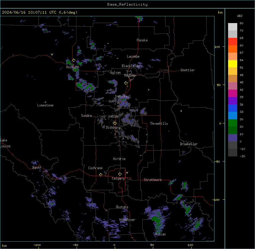Click the white star marker above Limestone
255x249 pixels.
tap(45, 102)
